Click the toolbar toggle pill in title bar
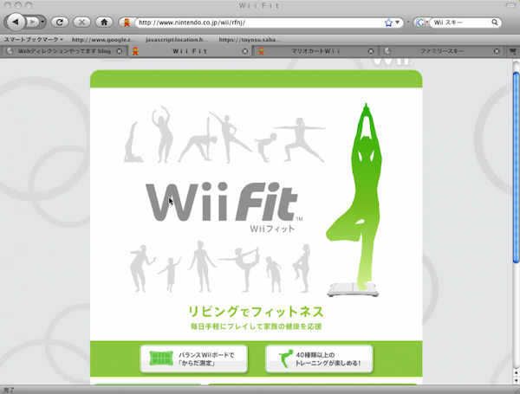 point(510,5)
